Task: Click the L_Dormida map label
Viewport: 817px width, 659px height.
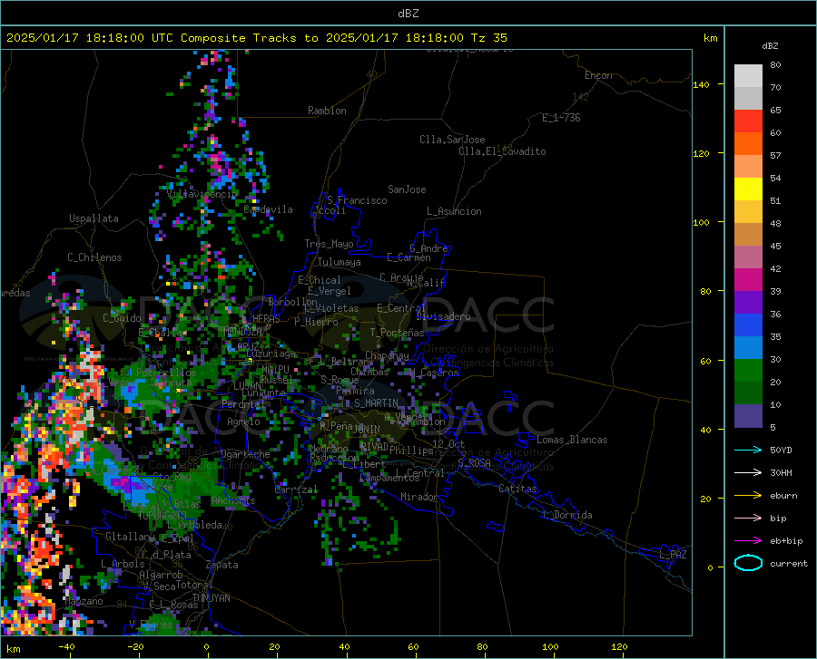Action: tap(566, 515)
